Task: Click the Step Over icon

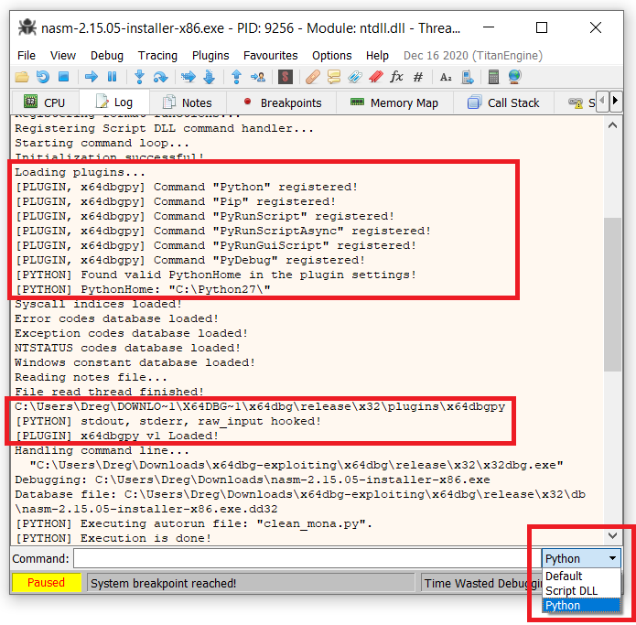Action: tap(161, 77)
